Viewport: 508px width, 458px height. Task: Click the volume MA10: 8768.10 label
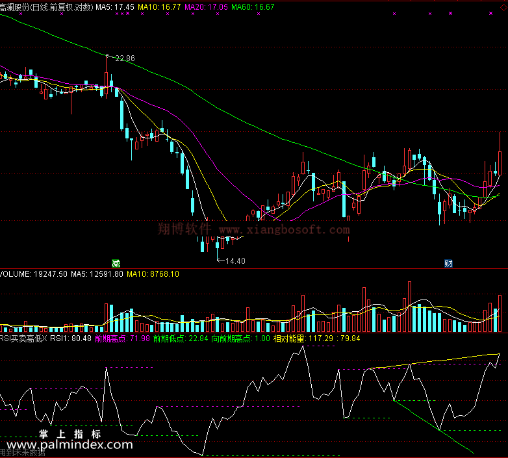point(153,274)
